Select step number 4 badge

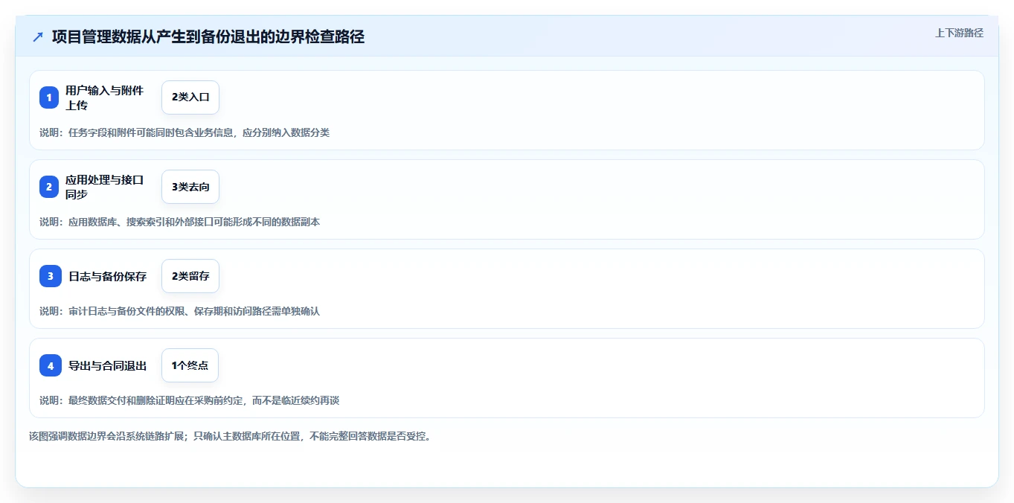coord(51,365)
